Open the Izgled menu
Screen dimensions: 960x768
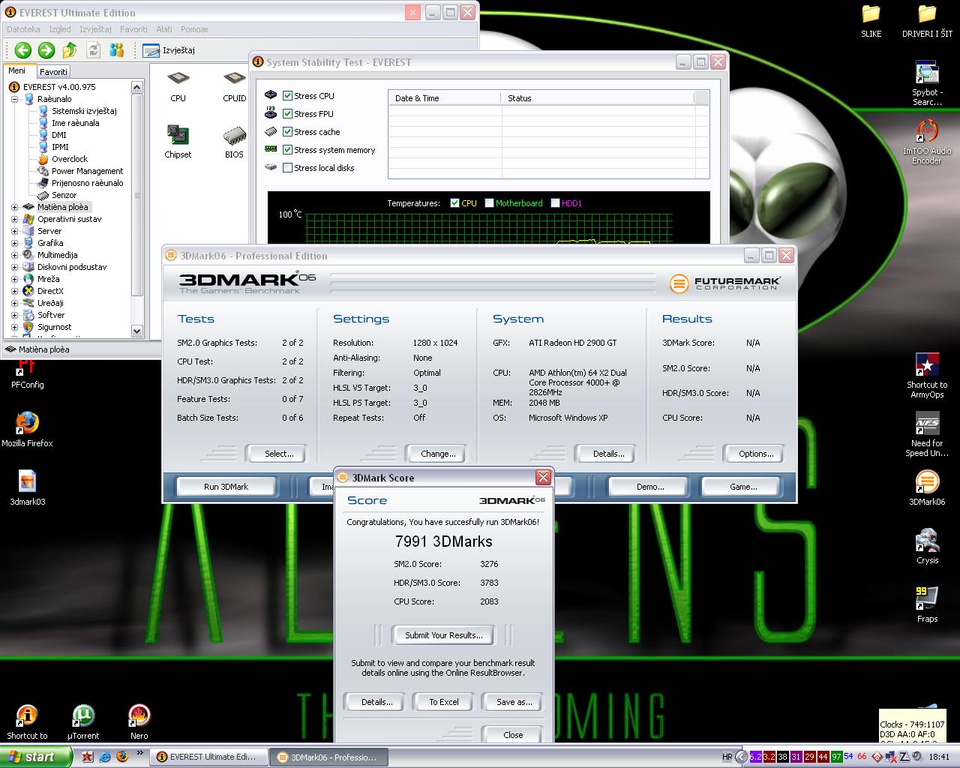click(x=60, y=29)
